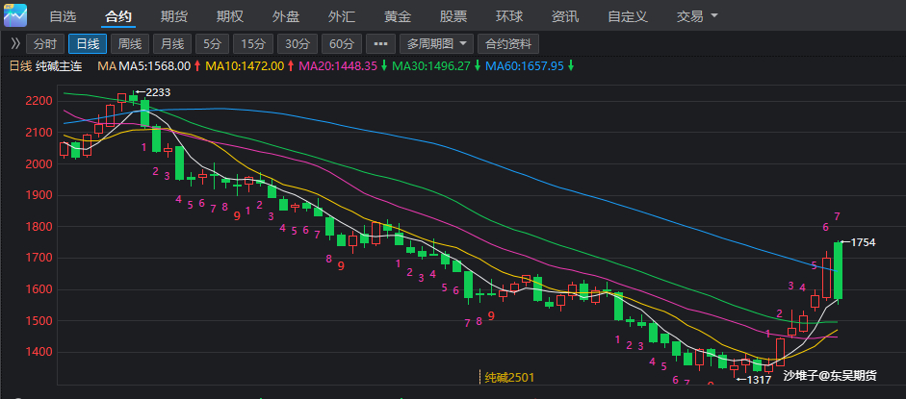Open the 自选 watchlist tab
The width and height of the screenshot is (906, 399).
pos(63,16)
